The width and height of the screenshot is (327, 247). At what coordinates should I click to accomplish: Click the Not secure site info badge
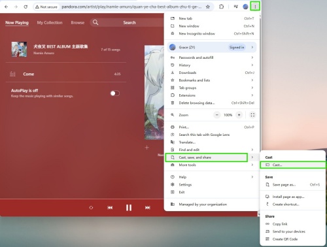[x=46, y=7]
